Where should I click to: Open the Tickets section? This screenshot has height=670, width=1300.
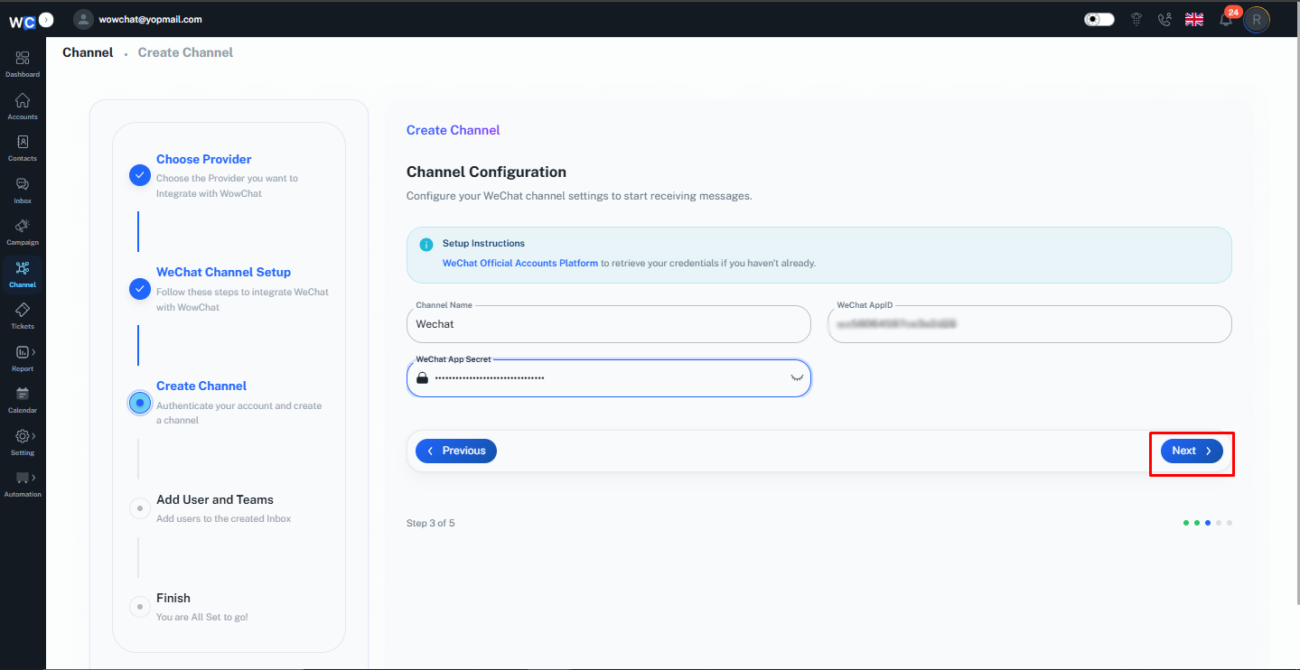pyautogui.click(x=23, y=316)
